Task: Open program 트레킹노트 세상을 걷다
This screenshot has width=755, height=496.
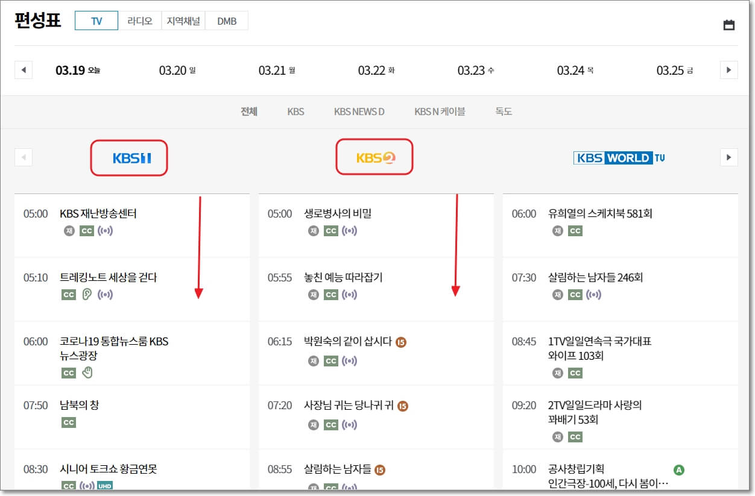Action: [x=109, y=277]
